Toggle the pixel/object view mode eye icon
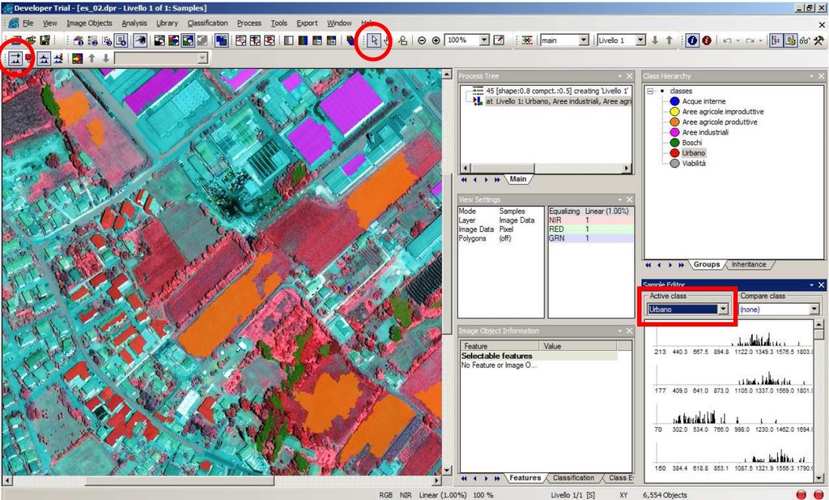829x500 pixels. [x=140, y=41]
